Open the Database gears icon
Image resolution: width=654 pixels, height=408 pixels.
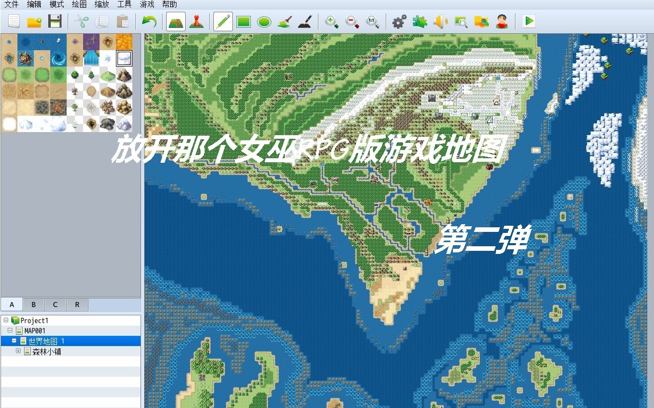pos(400,22)
